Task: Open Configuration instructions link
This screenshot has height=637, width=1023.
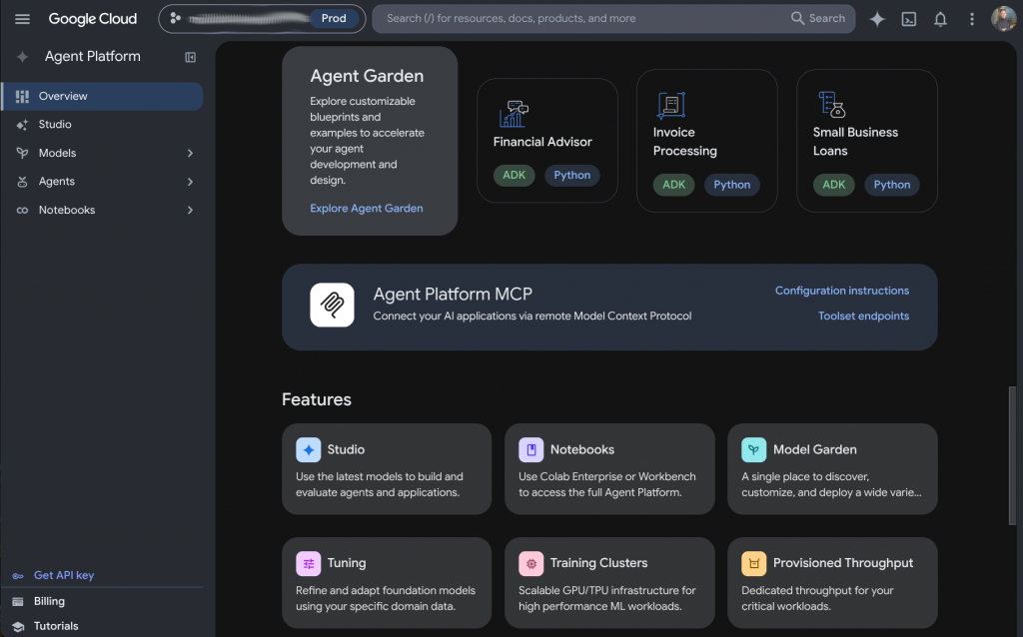Action: click(841, 291)
